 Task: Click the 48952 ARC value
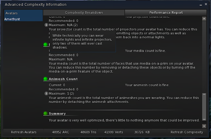[x=61, y=132]
